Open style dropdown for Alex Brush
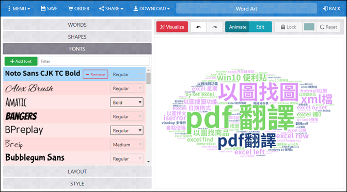This screenshot has height=192, width=347. 127,88
